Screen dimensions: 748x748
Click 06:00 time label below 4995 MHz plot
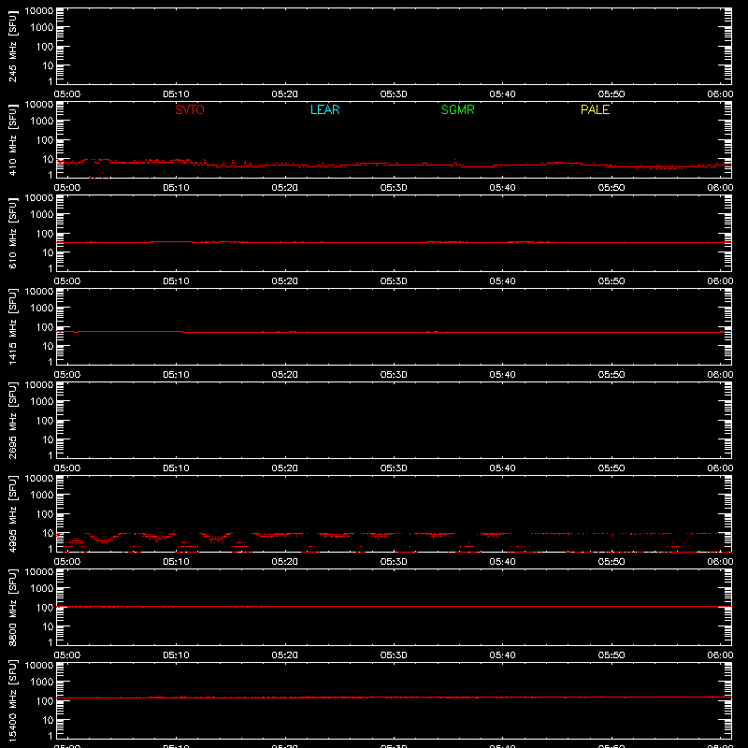pyautogui.click(x=720, y=562)
